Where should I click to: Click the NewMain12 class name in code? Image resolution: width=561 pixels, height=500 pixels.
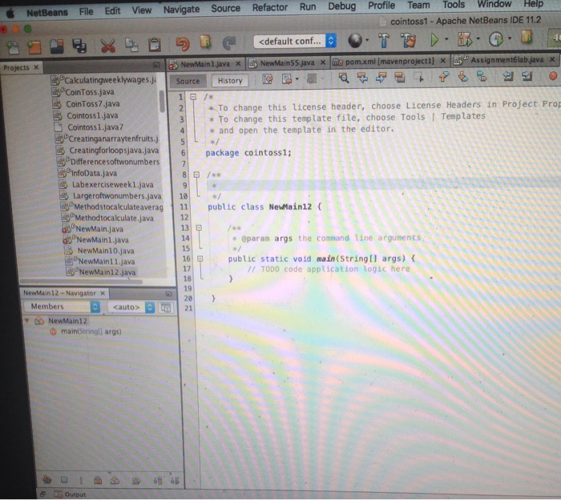coord(290,207)
